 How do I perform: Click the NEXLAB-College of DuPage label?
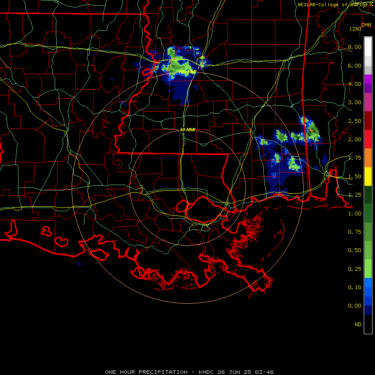click(x=334, y=5)
